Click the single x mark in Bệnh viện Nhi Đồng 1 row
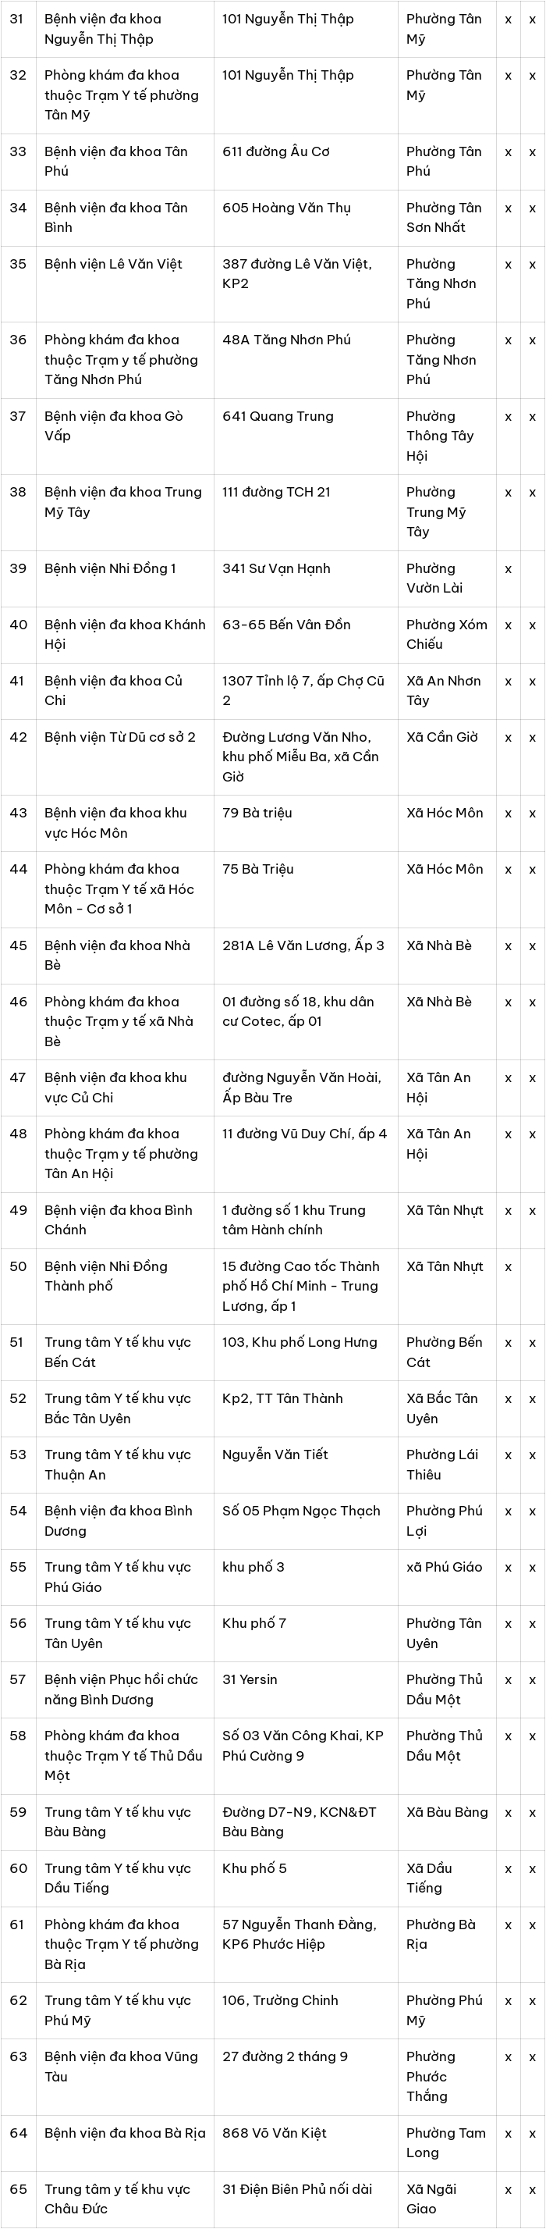 (x=508, y=568)
